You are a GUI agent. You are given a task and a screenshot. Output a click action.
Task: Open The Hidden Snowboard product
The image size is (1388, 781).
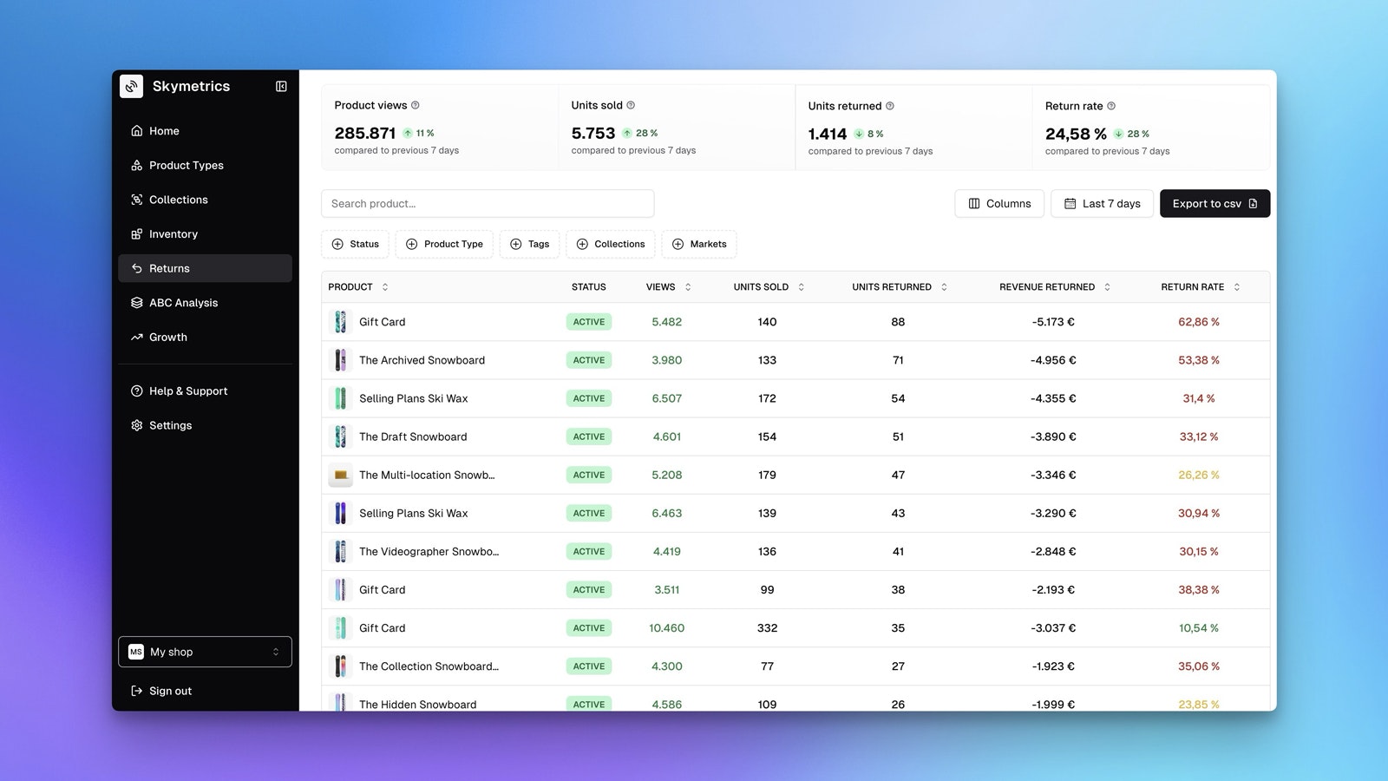click(417, 705)
